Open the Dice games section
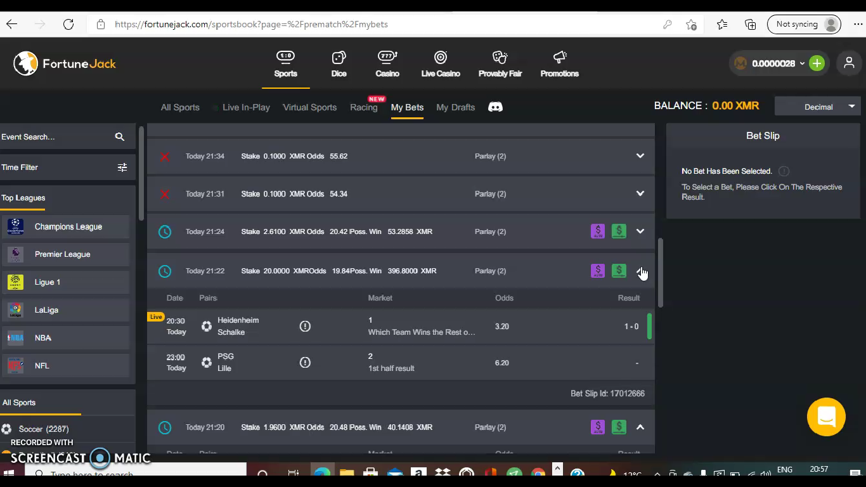The image size is (866, 487). (339, 63)
